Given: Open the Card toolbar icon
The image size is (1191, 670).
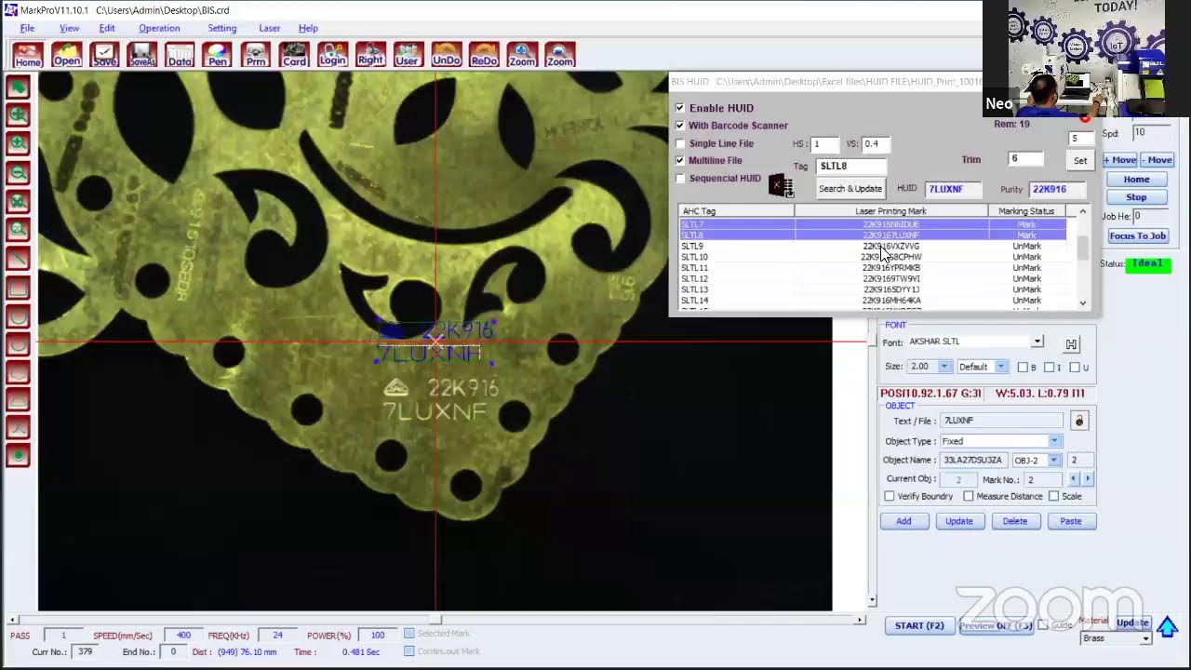Looking at the screenshot, I should (x=294, y=55).
